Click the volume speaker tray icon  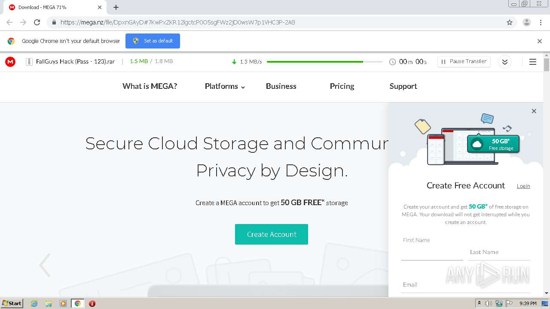point(489,303)
